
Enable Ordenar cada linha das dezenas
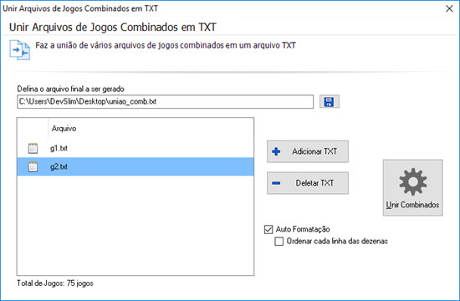pyautogui.click(x=279, y=241)
